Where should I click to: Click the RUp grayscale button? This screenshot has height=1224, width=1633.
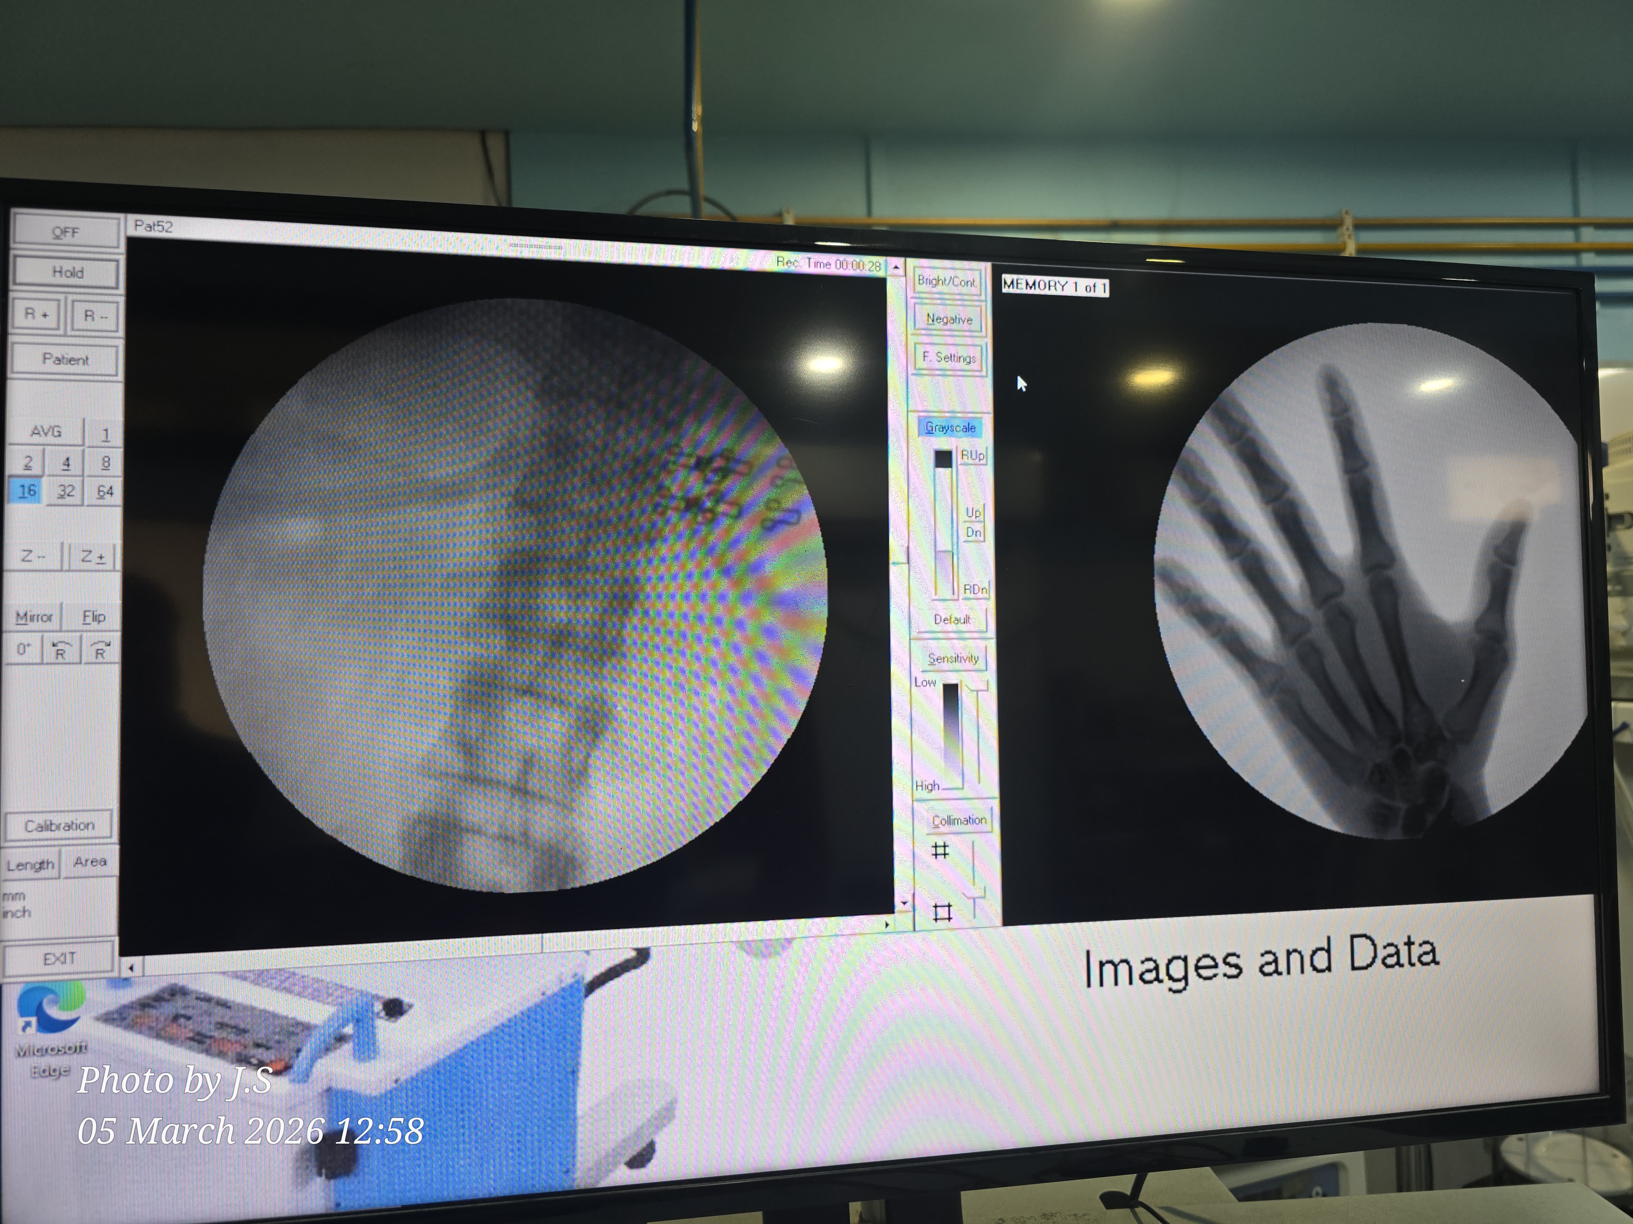(x=972, y=456)
